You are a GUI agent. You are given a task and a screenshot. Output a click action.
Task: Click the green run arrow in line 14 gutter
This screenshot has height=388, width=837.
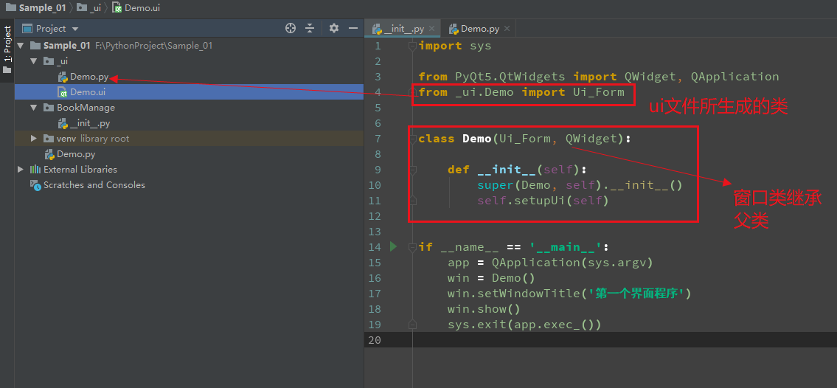coord(393,246)
